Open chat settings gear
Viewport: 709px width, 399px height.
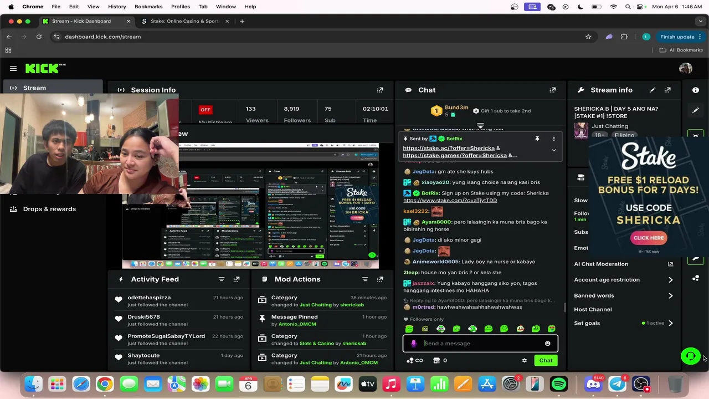click(x=524, y=361)
